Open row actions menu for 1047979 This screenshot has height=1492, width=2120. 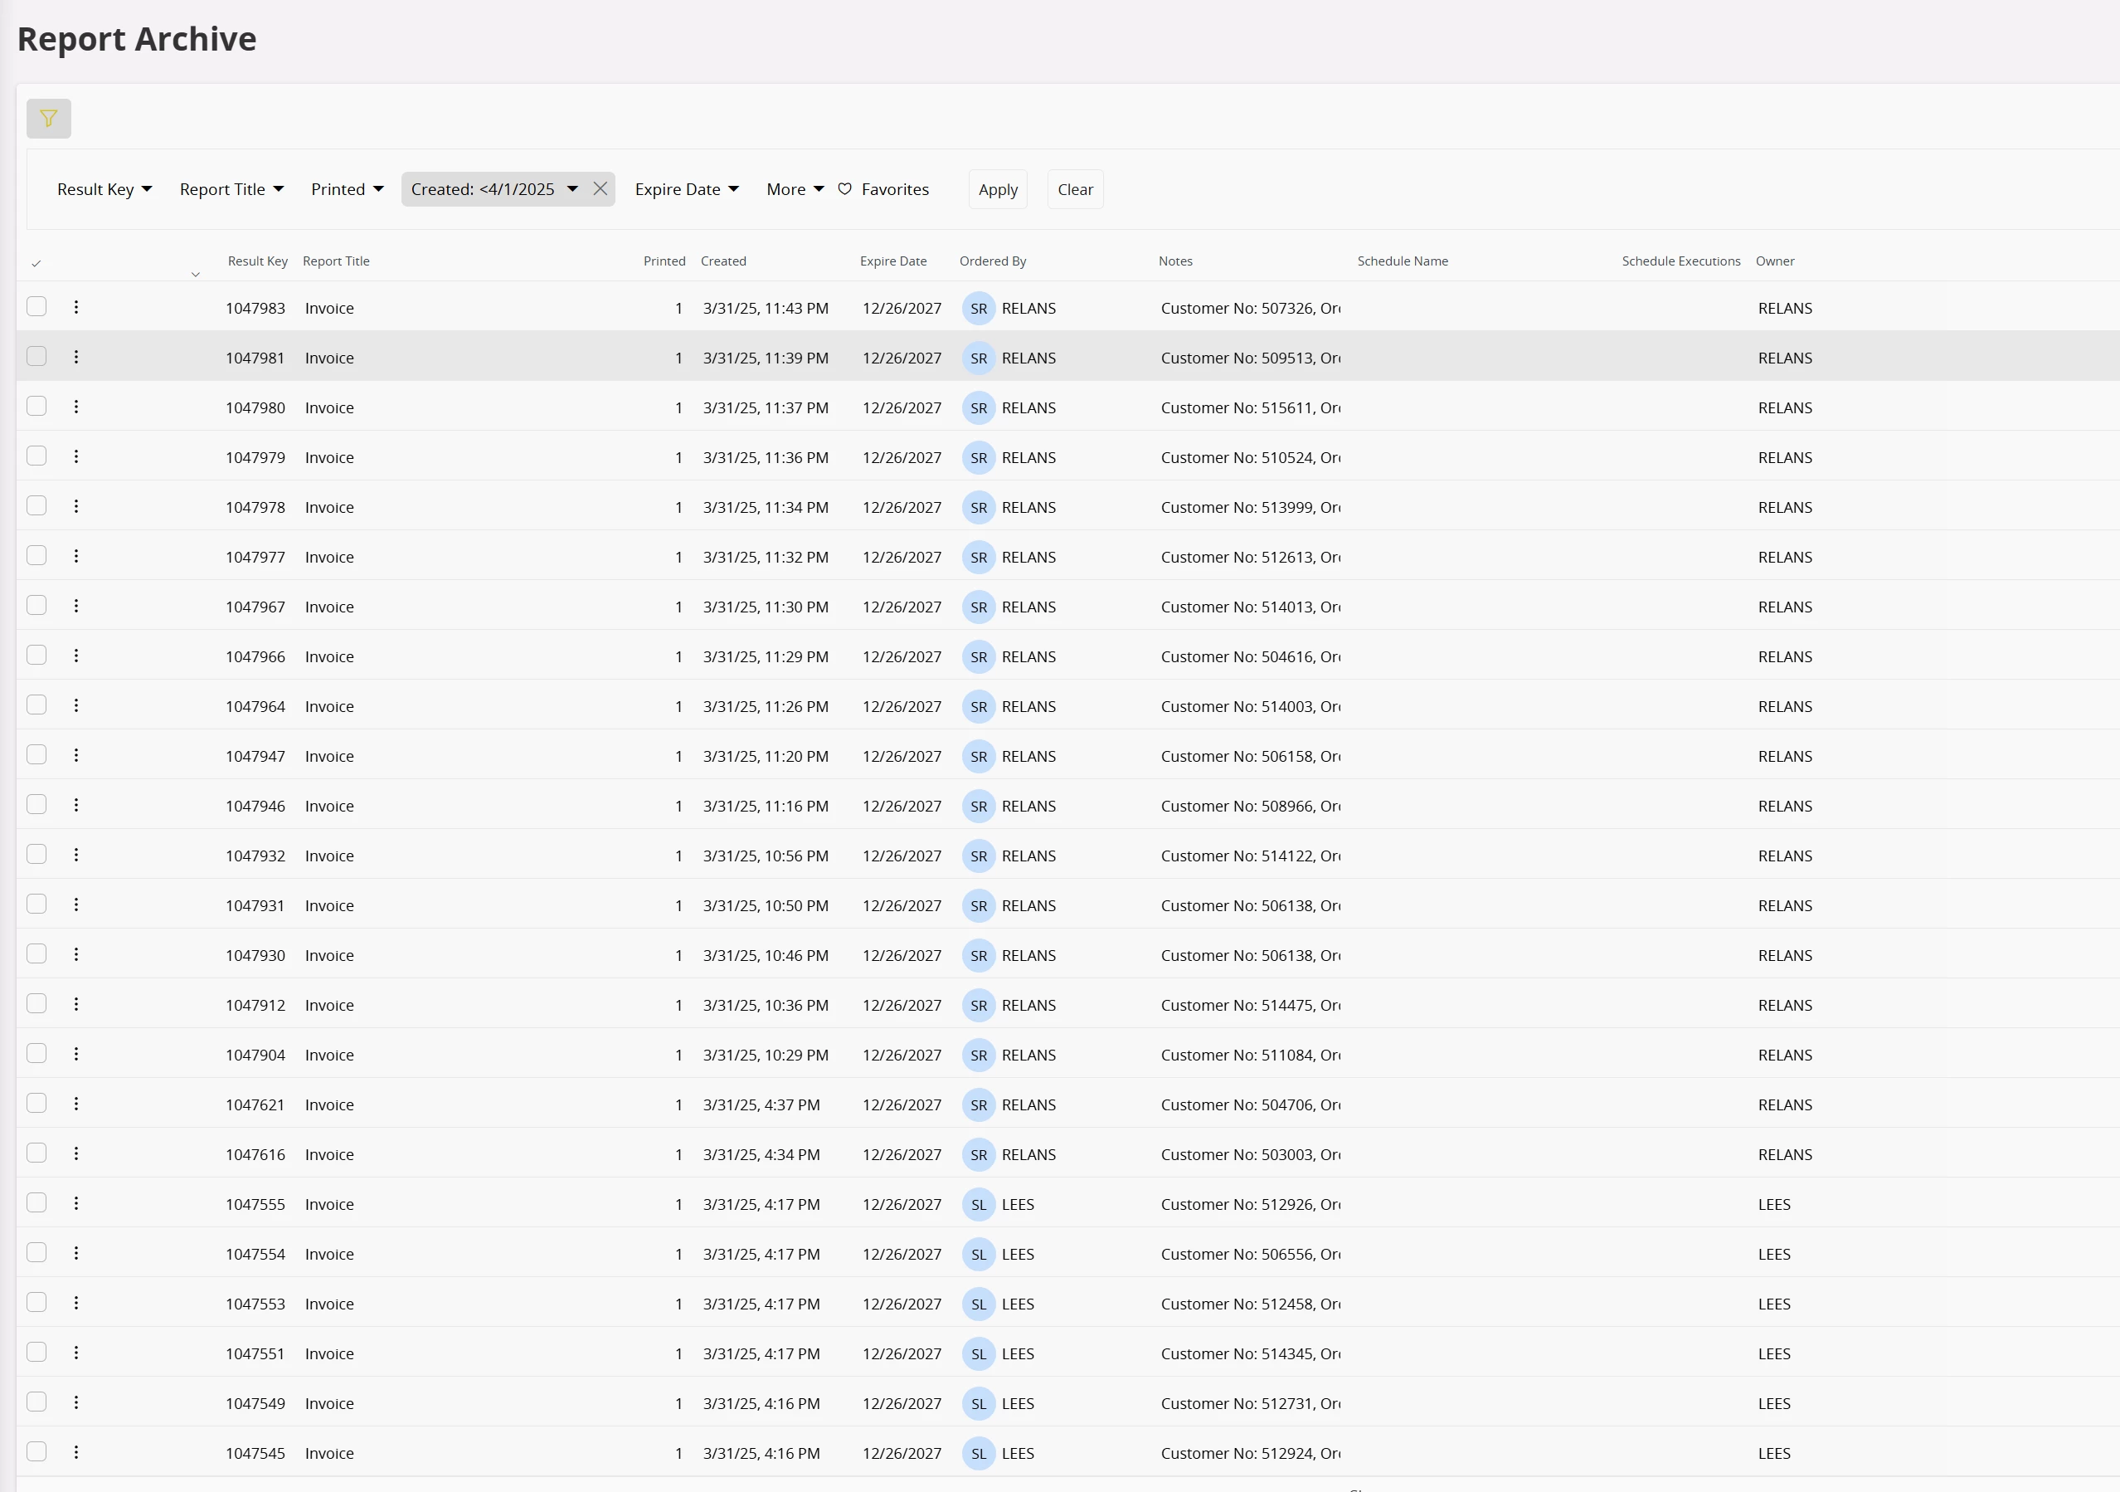75,456
